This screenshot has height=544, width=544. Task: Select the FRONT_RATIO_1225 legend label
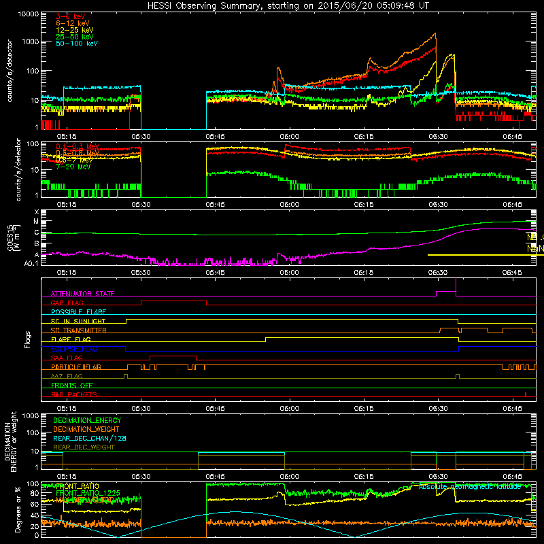click(88, 493)
